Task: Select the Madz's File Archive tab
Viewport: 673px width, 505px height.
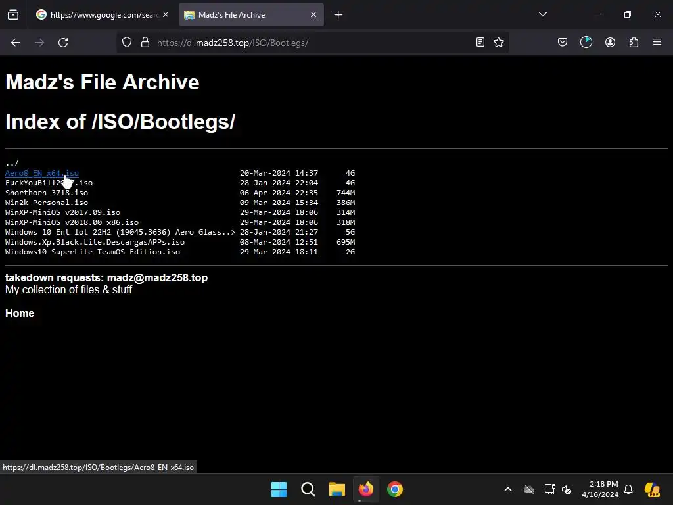Action: tap(251, 14)
